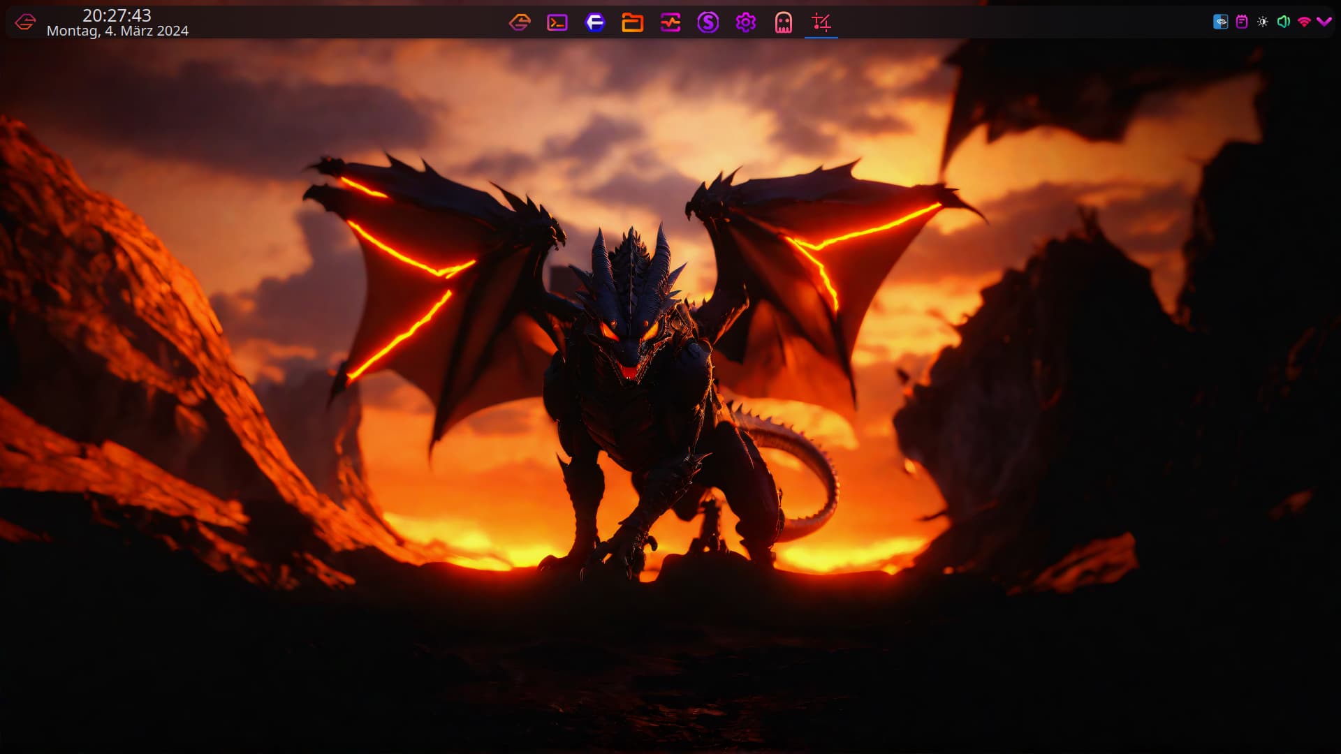1341x754 pixels.
Task: Open the orange file manager folder icon
Action: tap(633, 22)
